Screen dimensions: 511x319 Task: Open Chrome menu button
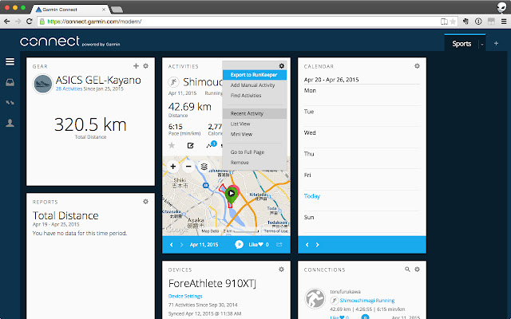pos(504,22)
